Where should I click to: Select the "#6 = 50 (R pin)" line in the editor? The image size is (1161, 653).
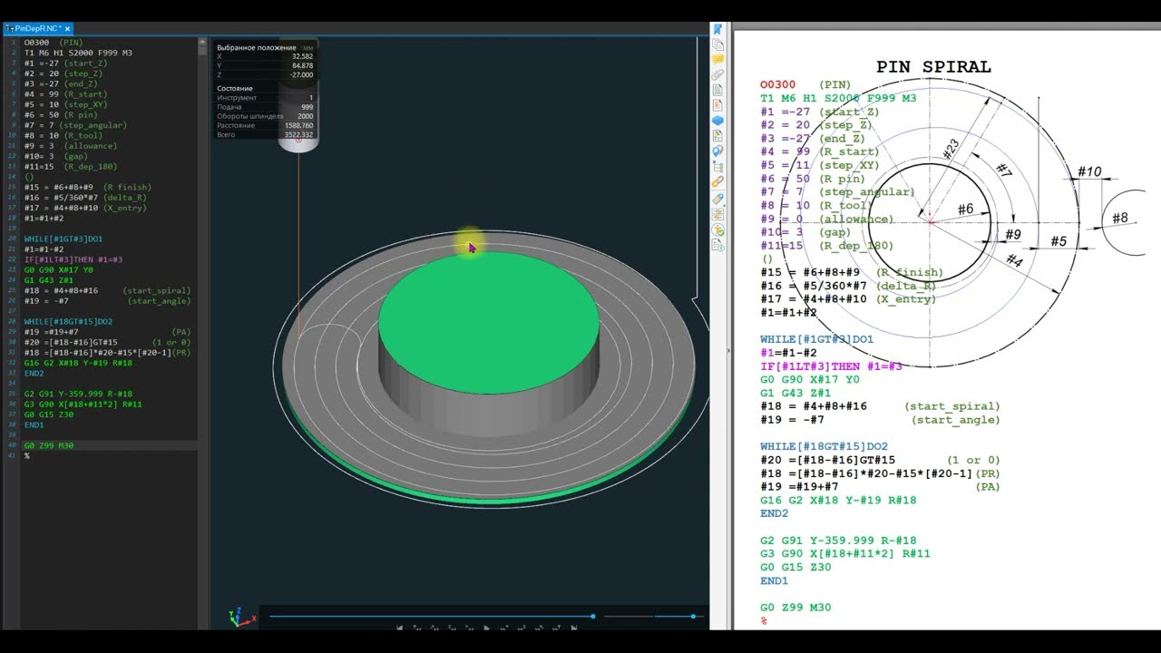coord(61,115)
